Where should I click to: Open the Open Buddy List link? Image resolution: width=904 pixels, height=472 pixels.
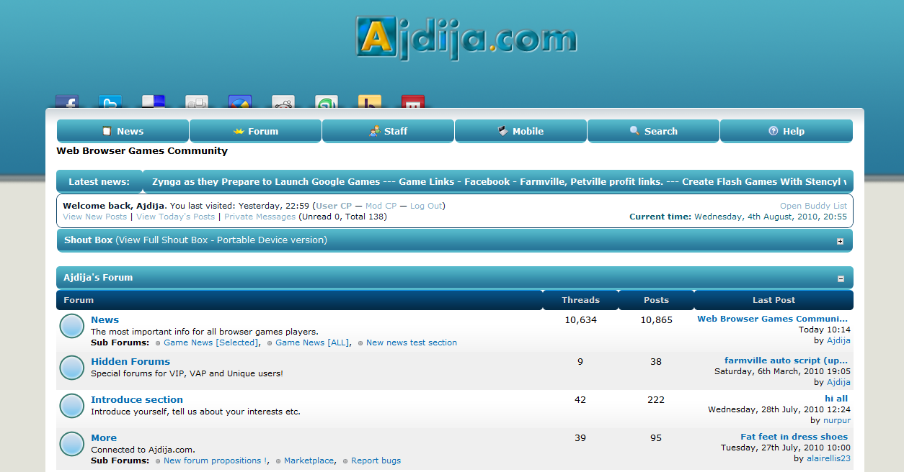(813, 206)
